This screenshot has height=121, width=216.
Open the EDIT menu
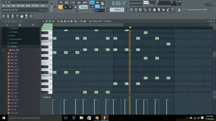tap(8, 6)
